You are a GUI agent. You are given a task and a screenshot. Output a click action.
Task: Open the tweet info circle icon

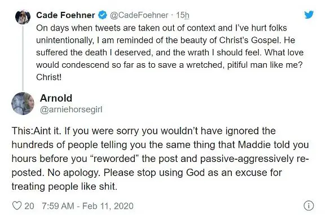[x=309, y=205]
